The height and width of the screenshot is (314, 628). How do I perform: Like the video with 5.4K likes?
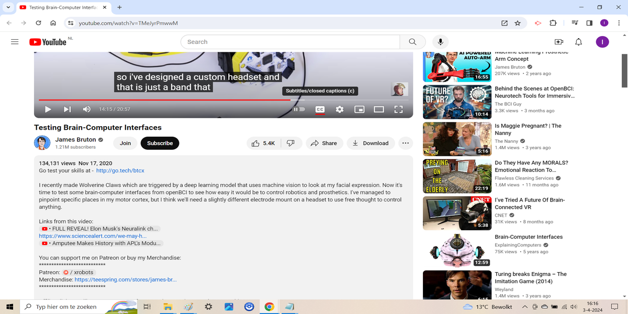(264, 143)
